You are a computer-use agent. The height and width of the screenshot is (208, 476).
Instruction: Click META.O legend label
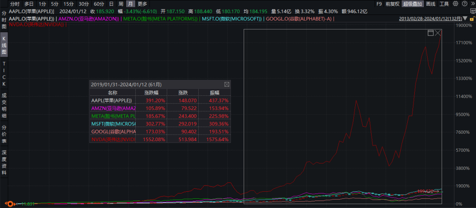(x=160, y=19)
